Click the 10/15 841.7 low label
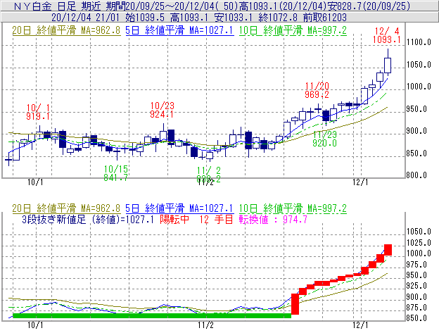Viewport: 439px width, 333px height. (116, 173)
